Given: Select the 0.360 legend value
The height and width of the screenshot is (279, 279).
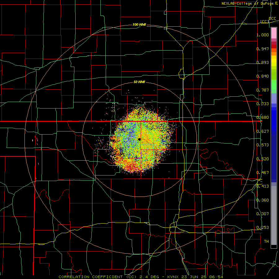Looking at the screenshot, I should (263, 200).
